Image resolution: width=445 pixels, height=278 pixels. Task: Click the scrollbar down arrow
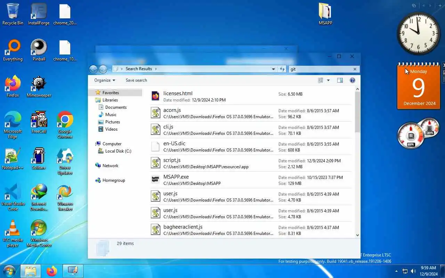coord(357,235)
